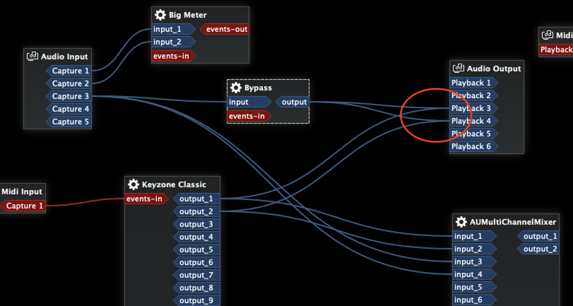Click Keyzone Classic output_7 port
This screenshot has width=573, height=306.
(197, 275)
